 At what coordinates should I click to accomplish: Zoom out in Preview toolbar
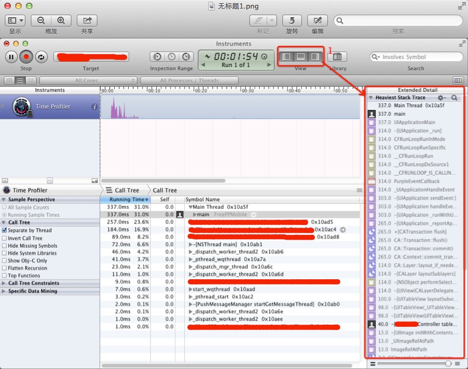(41, 21)
